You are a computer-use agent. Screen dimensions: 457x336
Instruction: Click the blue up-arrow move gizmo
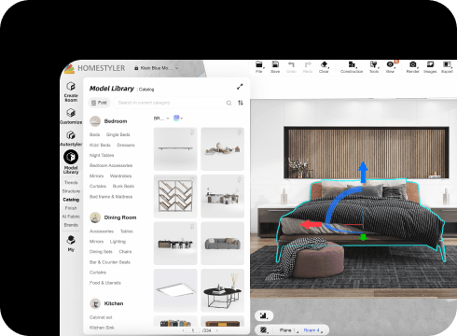pyautogui.click(x=363, y=172)
